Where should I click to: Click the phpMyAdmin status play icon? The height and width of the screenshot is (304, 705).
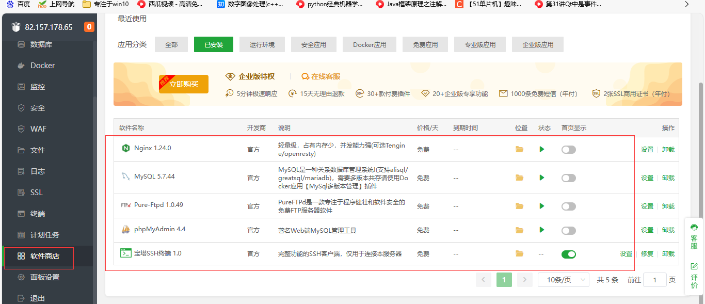[542, 230]
